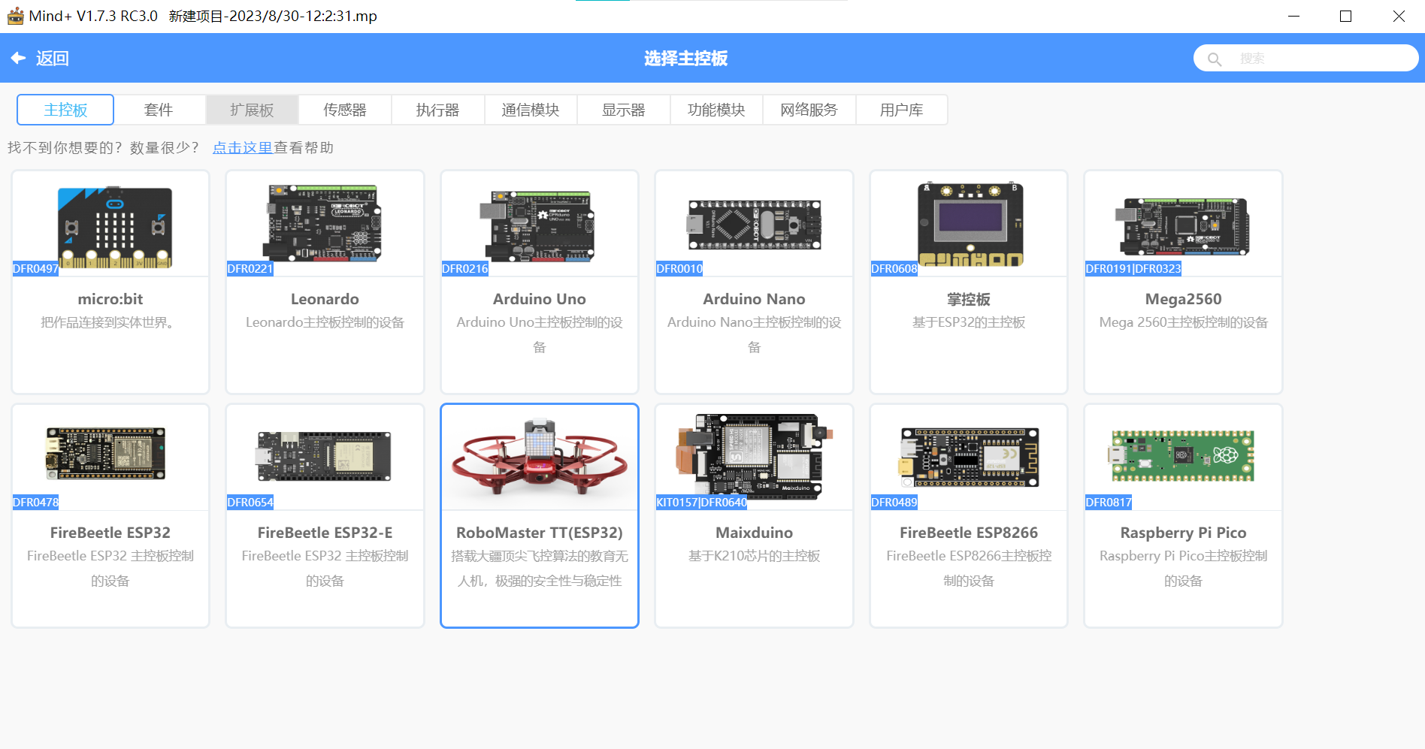Select the RoboMaster TT drone image

pyautogui.click(x=540, y=456)
